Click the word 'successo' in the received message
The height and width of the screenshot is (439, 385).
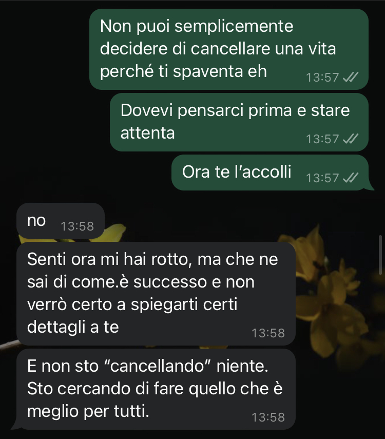click(170, 282)
